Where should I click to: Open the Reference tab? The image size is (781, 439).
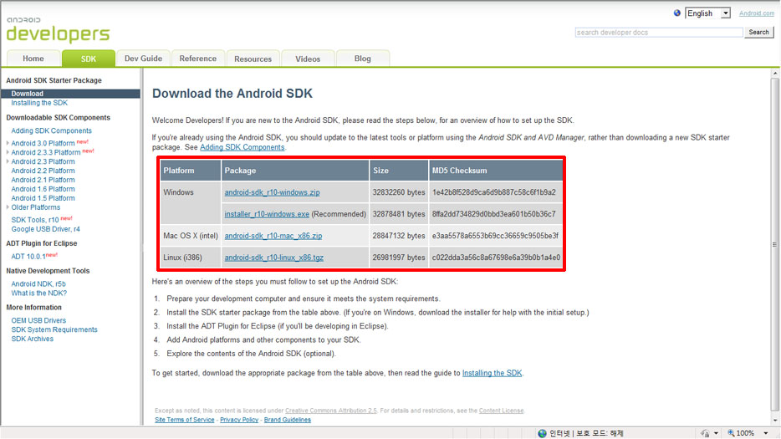pyautogui.click(x=197, y=59)
